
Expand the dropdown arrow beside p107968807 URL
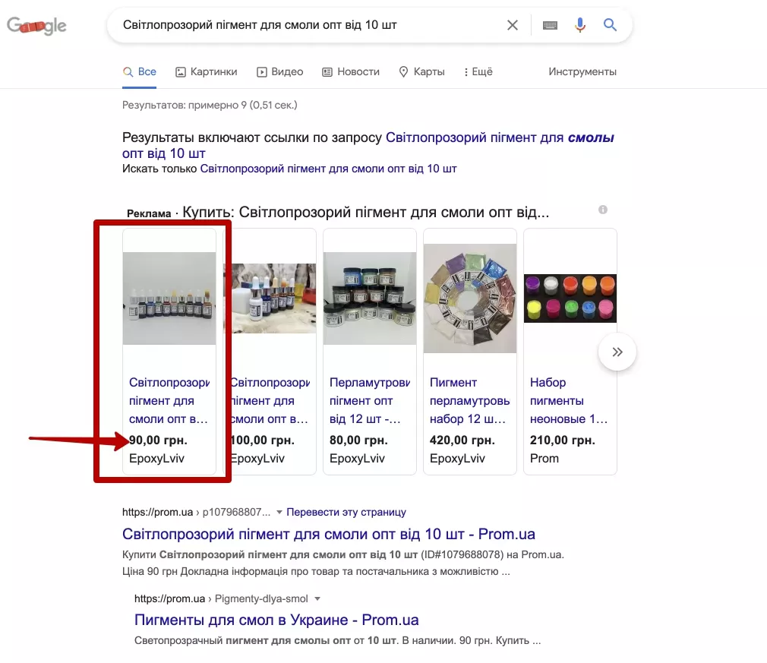click(279, 513)
